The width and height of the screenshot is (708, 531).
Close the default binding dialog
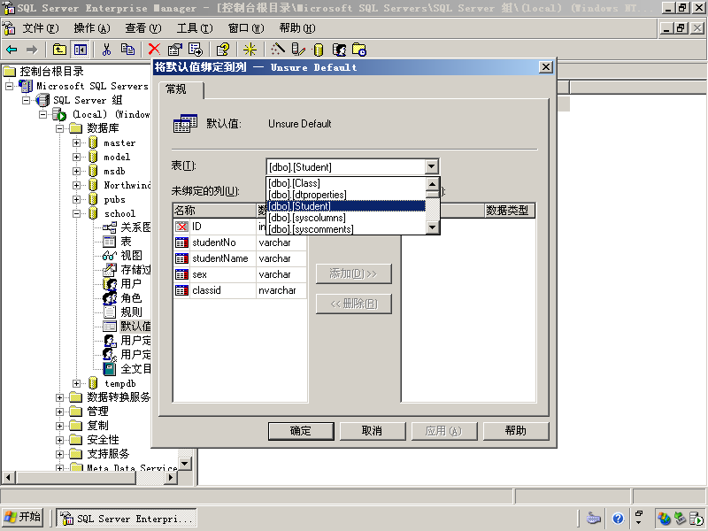pyautogui.click(x=545, y=67)
